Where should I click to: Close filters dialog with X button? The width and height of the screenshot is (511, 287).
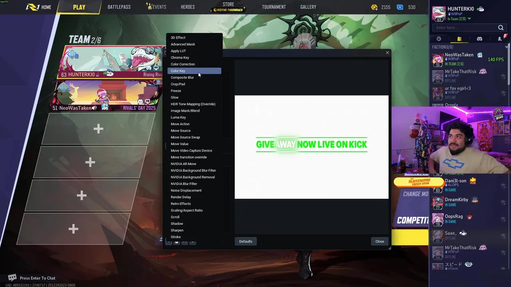tap(387, 53)
